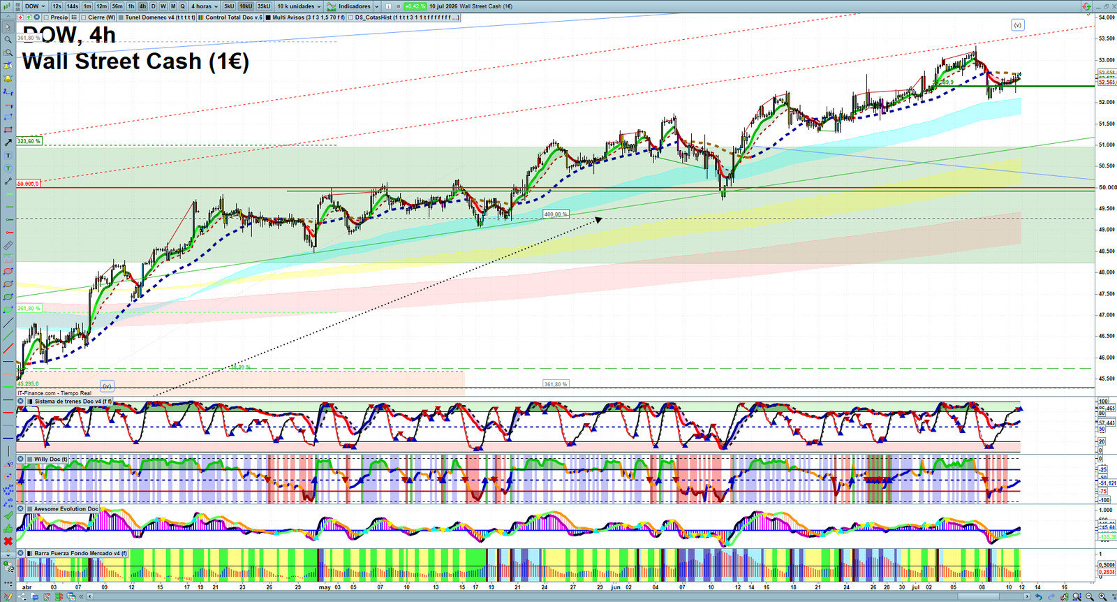The width and height of the screenshot is (1117, 602).
Task: Toggle Willy Doc panel visibility square
Action: pyautogui.click(x=29, y=460)
